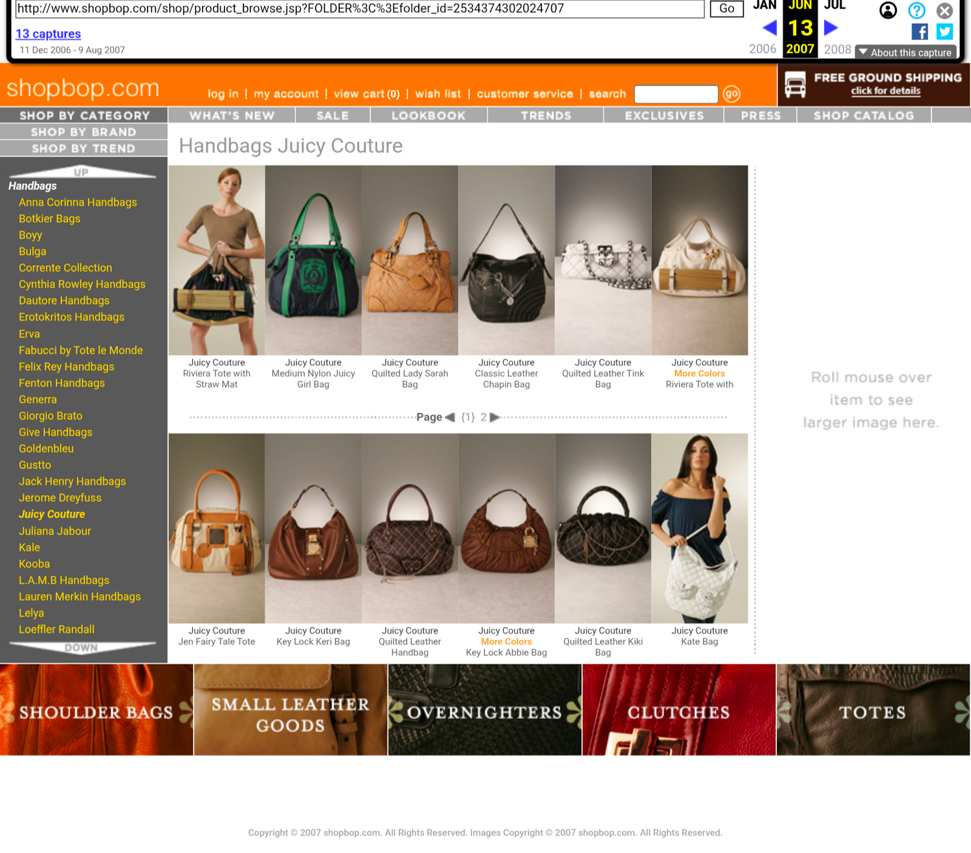Open the 13 captures link
Screen dimensions: 971x853
click(x=48, y=34)
